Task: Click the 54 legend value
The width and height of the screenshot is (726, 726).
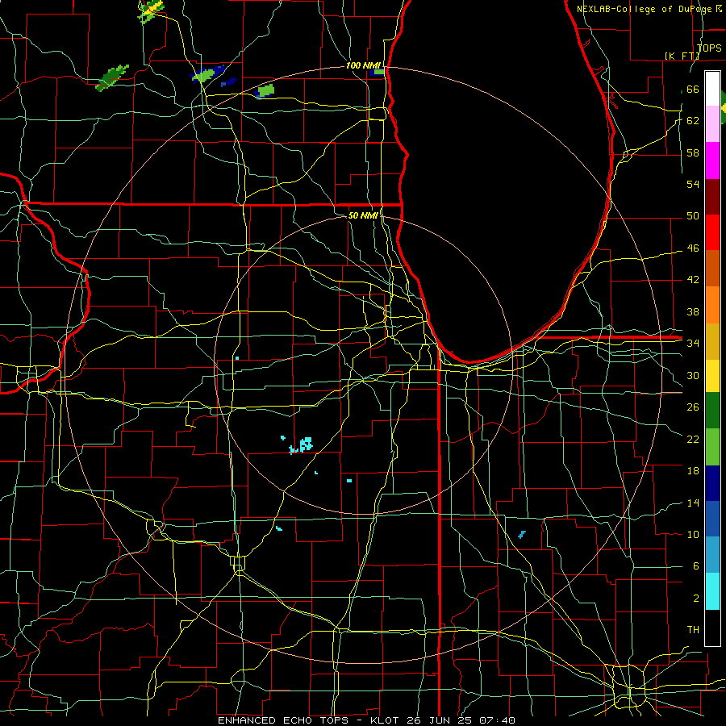Action: pyautogui.click(x=693, y=184)
